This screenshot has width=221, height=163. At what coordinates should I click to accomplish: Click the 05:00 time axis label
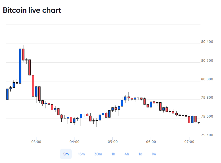(113, 142)
